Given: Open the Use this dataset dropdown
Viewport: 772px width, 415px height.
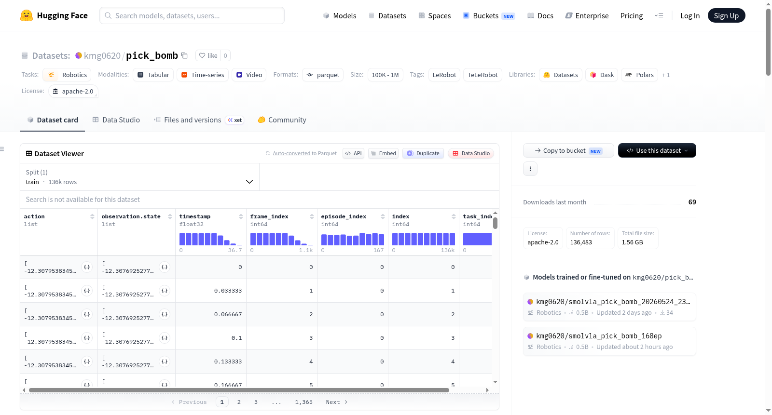Looking at the screenshot, I should click(x=657, y=150).
